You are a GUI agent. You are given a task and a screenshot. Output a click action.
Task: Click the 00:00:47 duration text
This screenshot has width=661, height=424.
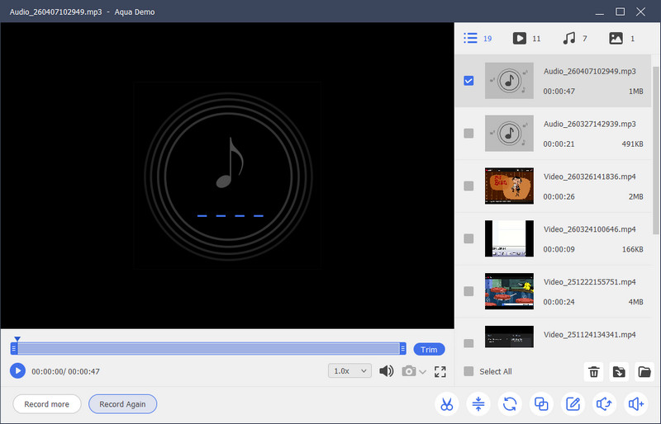pyautogui.click(x=559, y=91)
